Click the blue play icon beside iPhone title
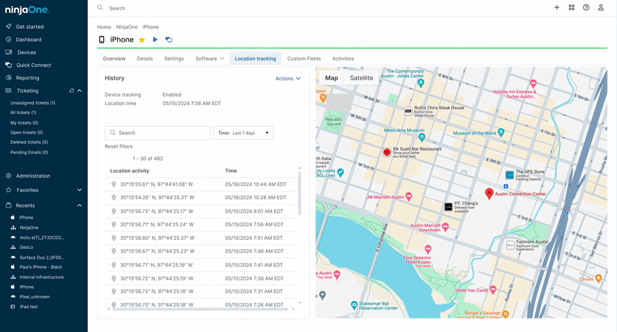Viewport: 617px width, 332px height. coord(155,39)
